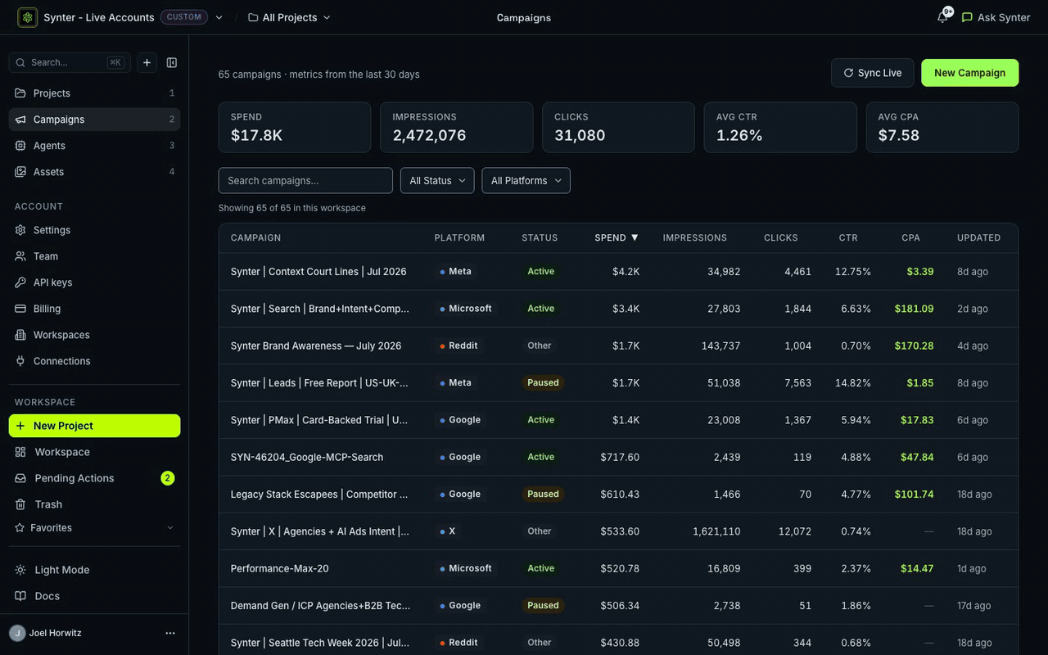
Task: Switch to Light Mode
Action: tap(95, 570)
